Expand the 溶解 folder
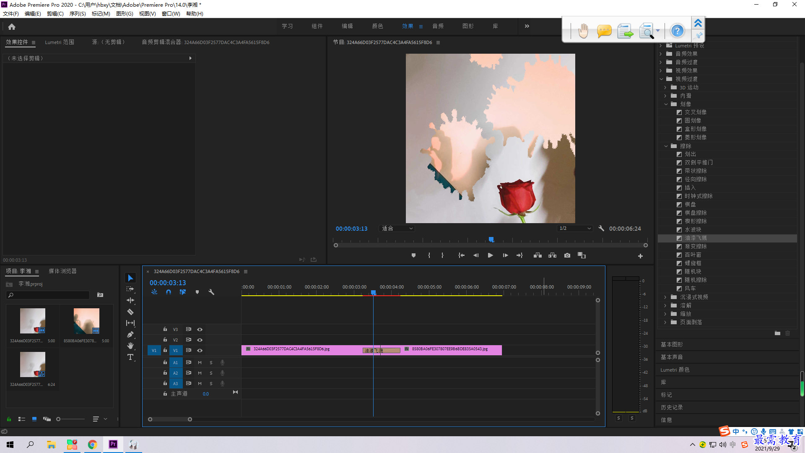The height and width of the screenshot is (453, 805). [665, 305]
